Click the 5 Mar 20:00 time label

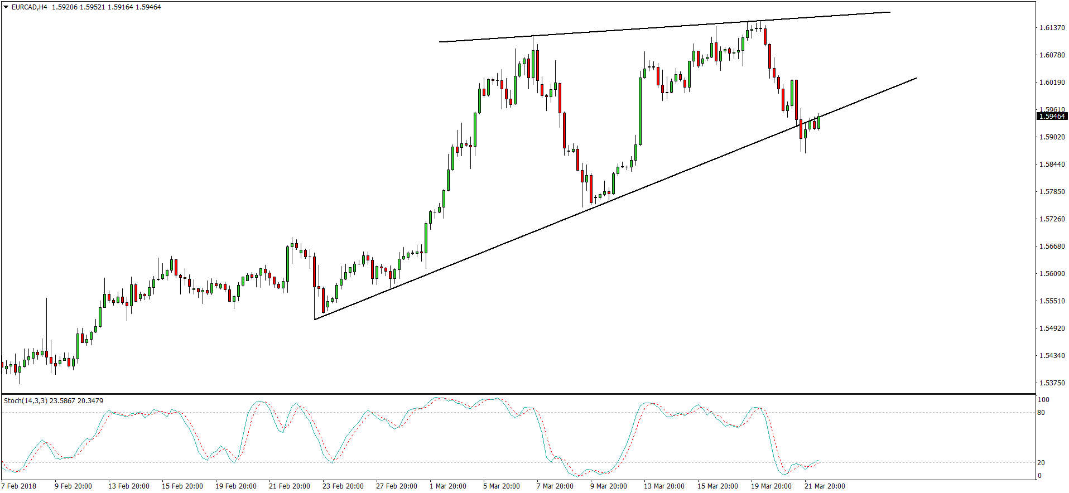point(502,486)
